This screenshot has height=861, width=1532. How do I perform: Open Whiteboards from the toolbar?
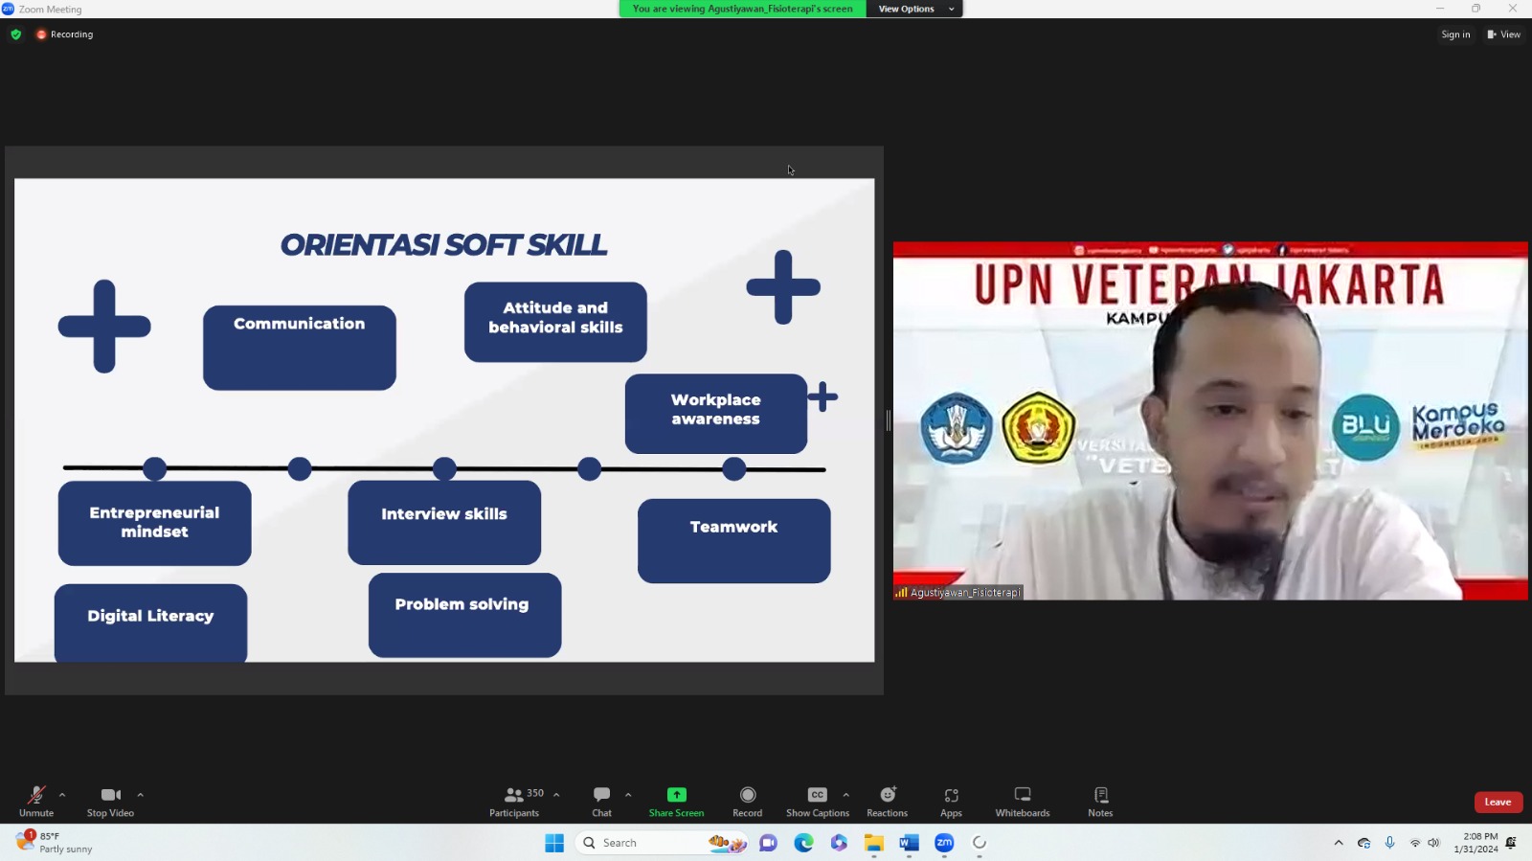[x=1022, y=801]
